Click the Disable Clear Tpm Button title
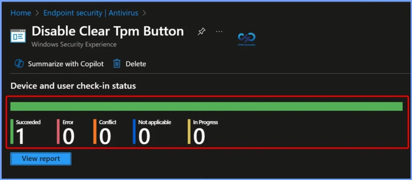412x180 pixels. (108, 31)
